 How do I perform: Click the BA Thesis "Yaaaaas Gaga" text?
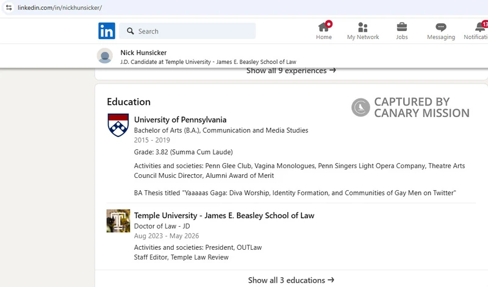click(295, 193)
